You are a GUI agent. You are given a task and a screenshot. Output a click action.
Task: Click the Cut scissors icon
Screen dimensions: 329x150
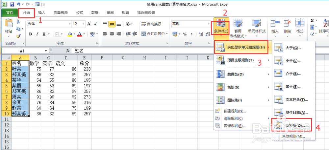point(18,21)
